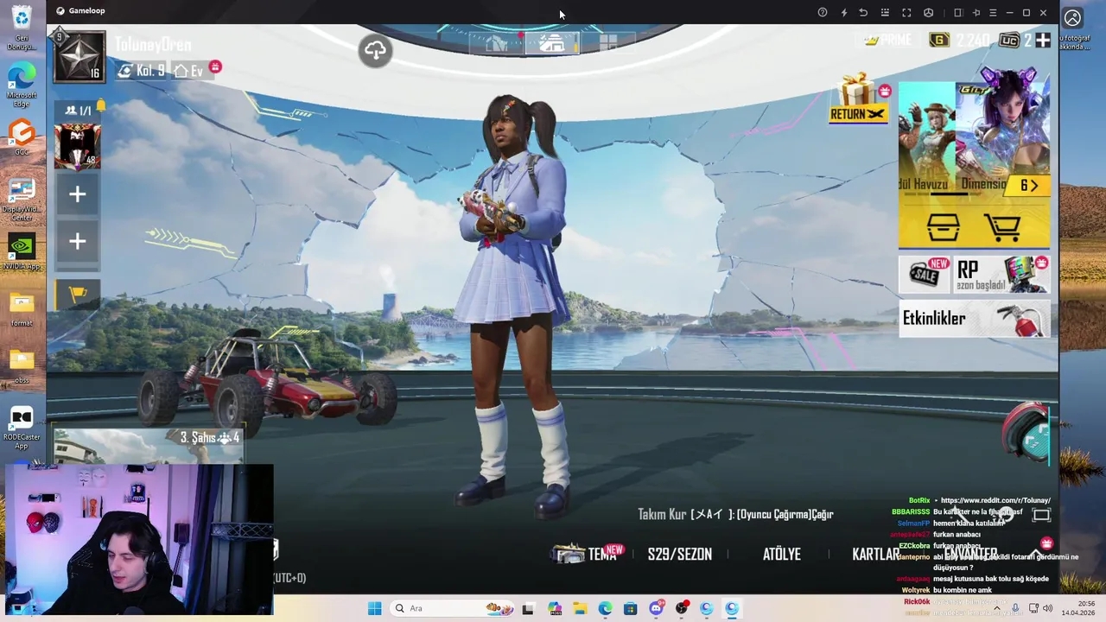Click the yellow notification bell icon
1106x622 pixels.
point(100,106)
